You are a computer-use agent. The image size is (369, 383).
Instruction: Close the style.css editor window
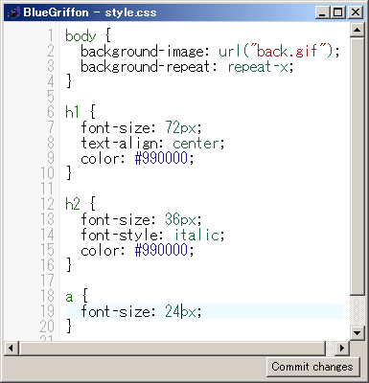355,12
